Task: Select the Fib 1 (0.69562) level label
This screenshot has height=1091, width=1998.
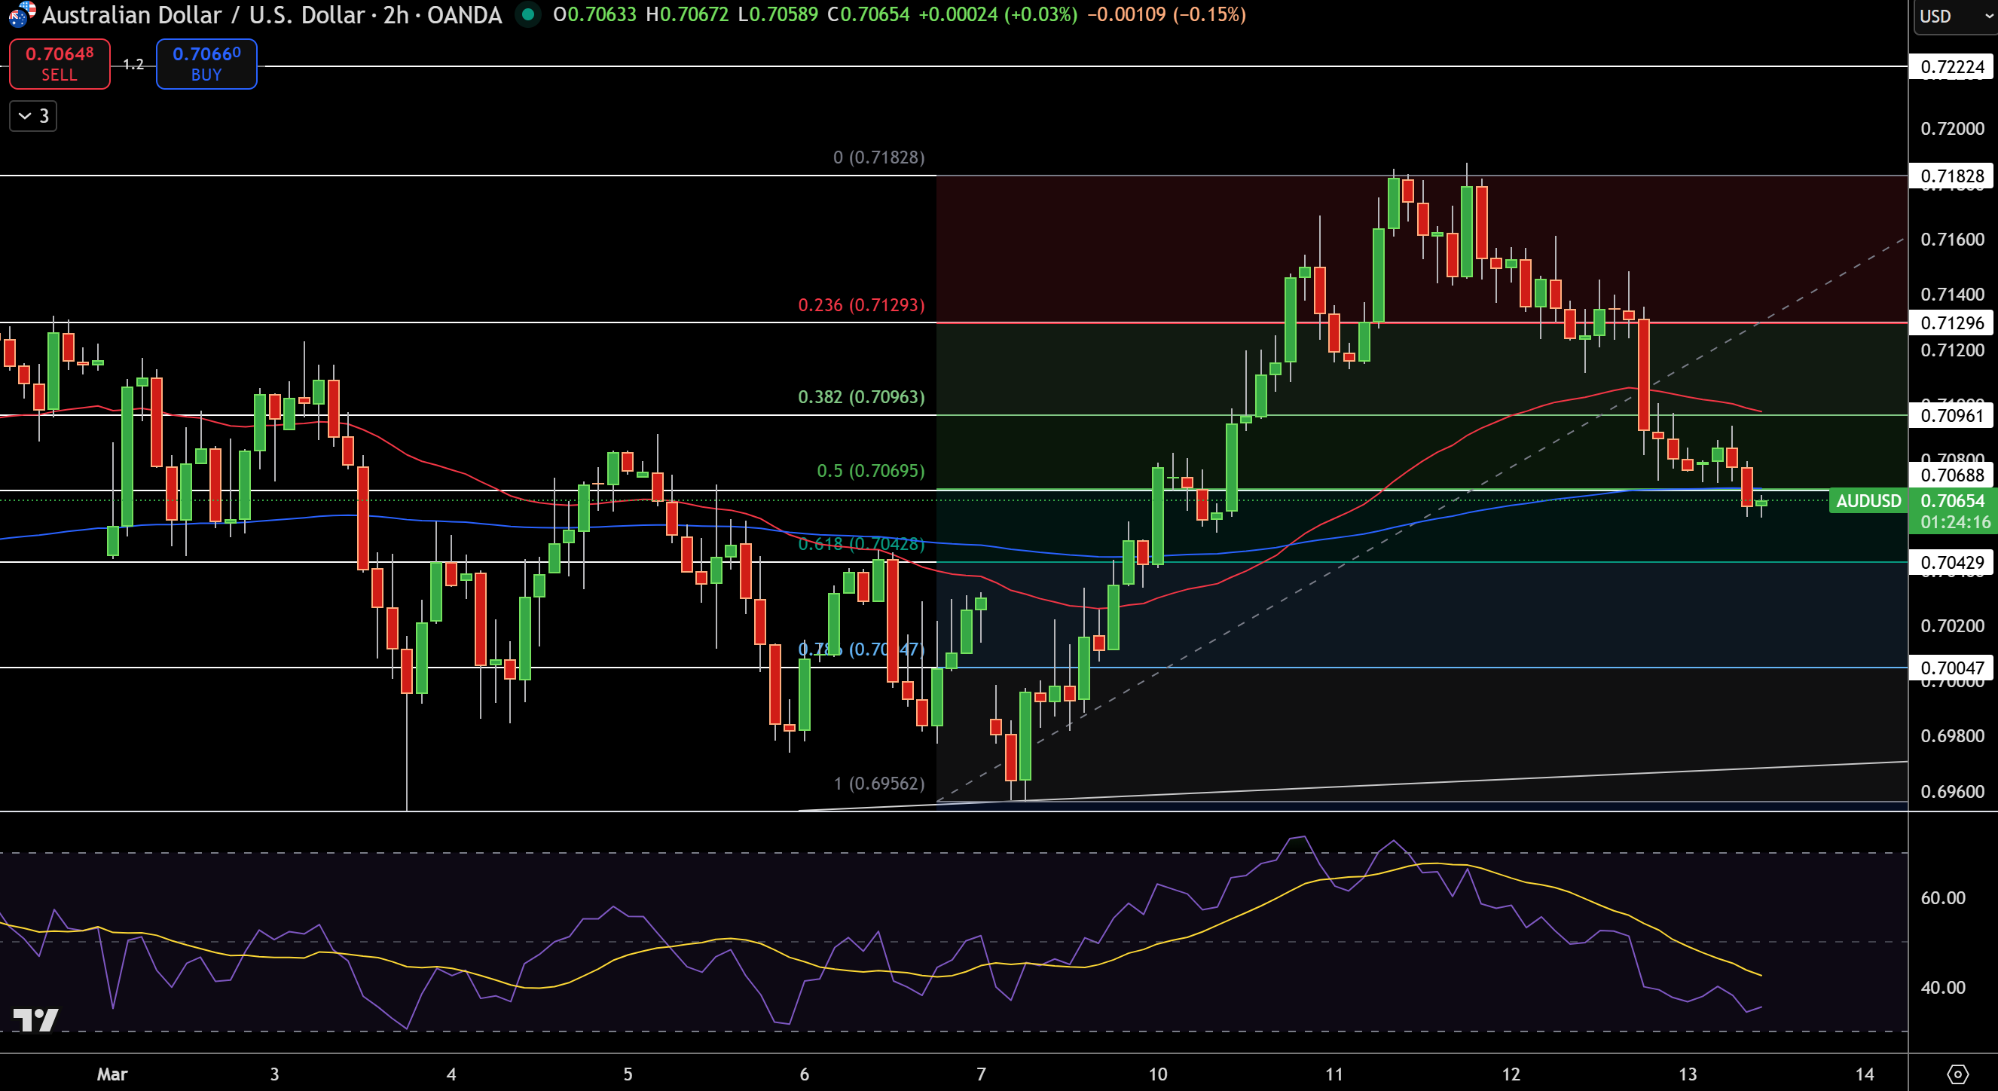Action: (x=878, y=783)
